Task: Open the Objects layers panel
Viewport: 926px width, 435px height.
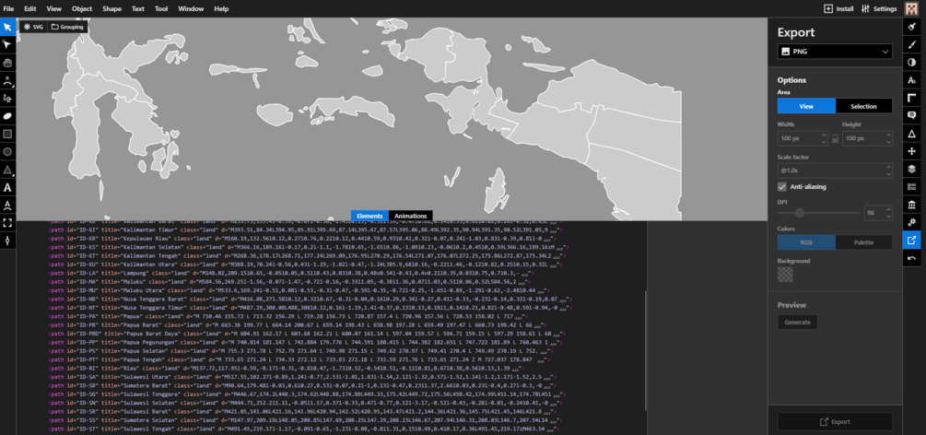Action: click(x=911, y=169)
